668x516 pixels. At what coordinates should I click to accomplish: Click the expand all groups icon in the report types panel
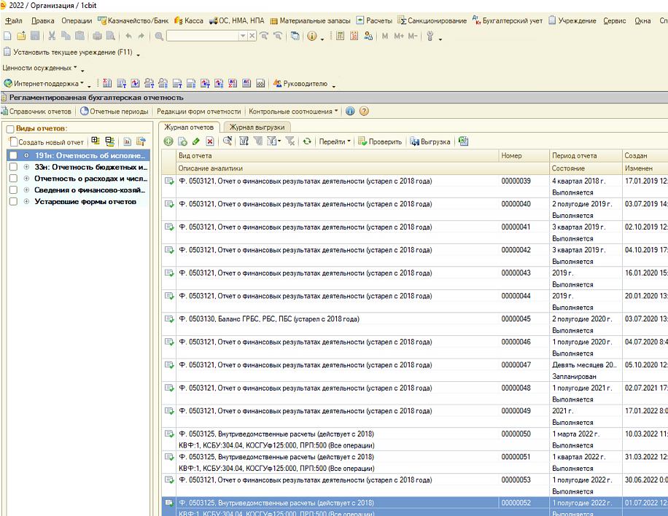[x=96, y=141]
